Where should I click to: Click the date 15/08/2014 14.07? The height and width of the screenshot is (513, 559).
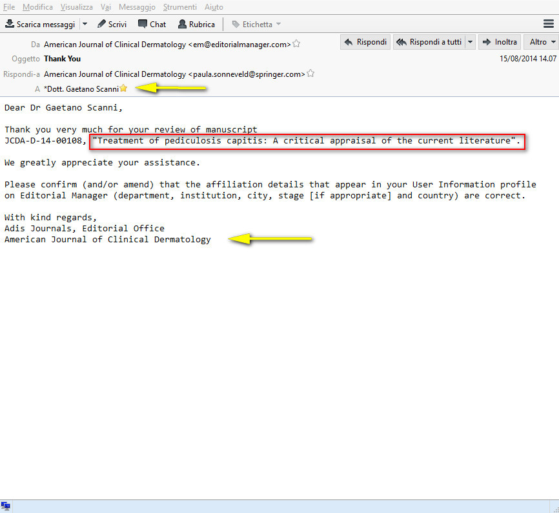tap(528, 59)
